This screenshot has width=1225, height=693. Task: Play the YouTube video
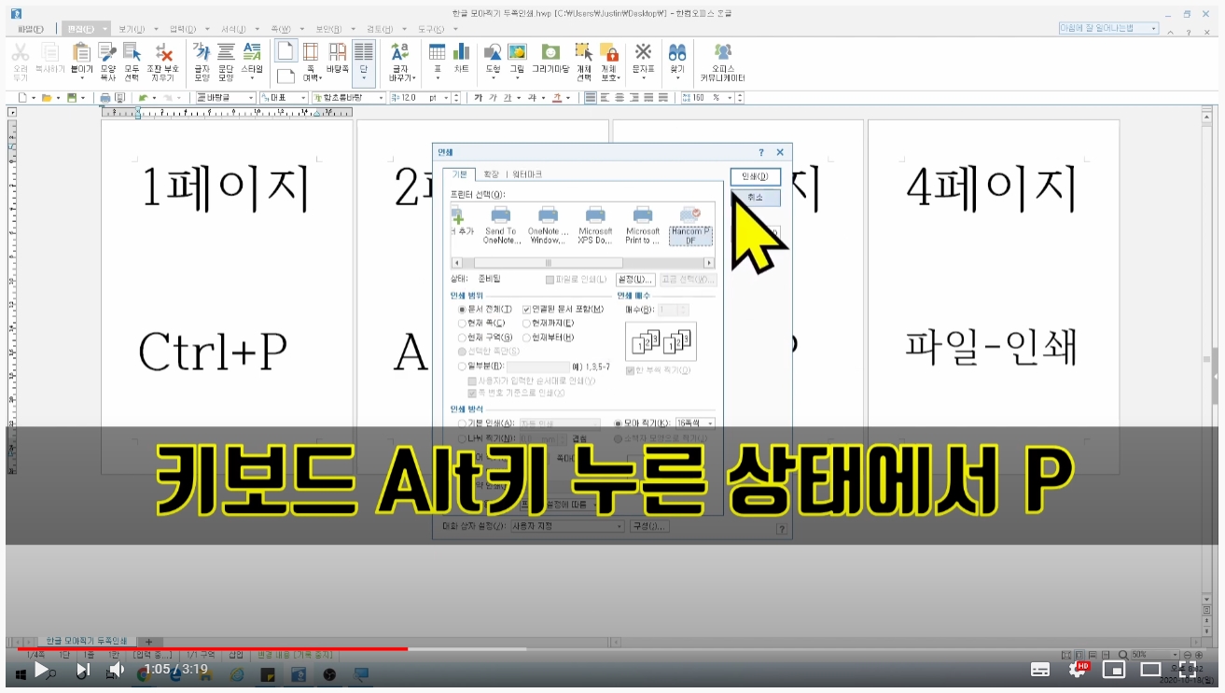[x=41, y=669]
